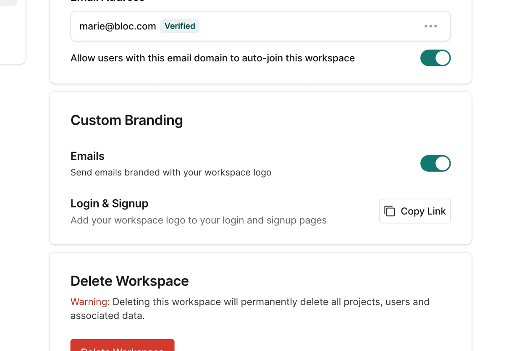
Task: Click the gray item in the left sidebar
Action: [8, 3]
